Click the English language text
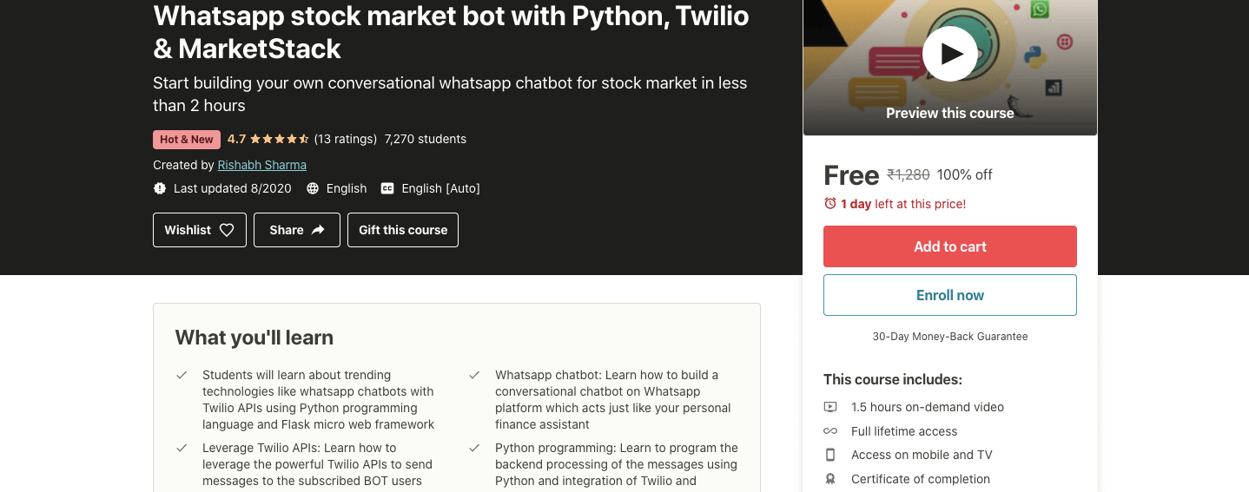Screen dimensions: 1249x492 [347, 188]
